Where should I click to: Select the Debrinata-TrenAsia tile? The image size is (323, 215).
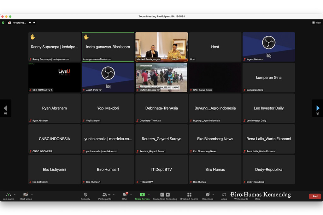161,108
